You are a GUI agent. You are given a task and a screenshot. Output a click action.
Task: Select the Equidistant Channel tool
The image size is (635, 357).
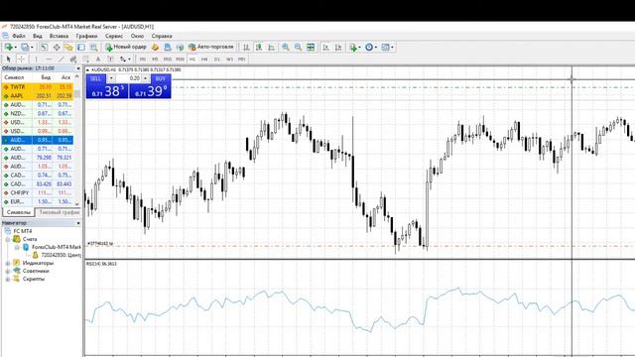tap(73, 59)
